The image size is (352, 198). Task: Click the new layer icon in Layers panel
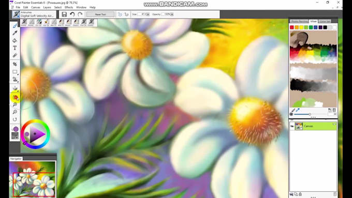296,194
